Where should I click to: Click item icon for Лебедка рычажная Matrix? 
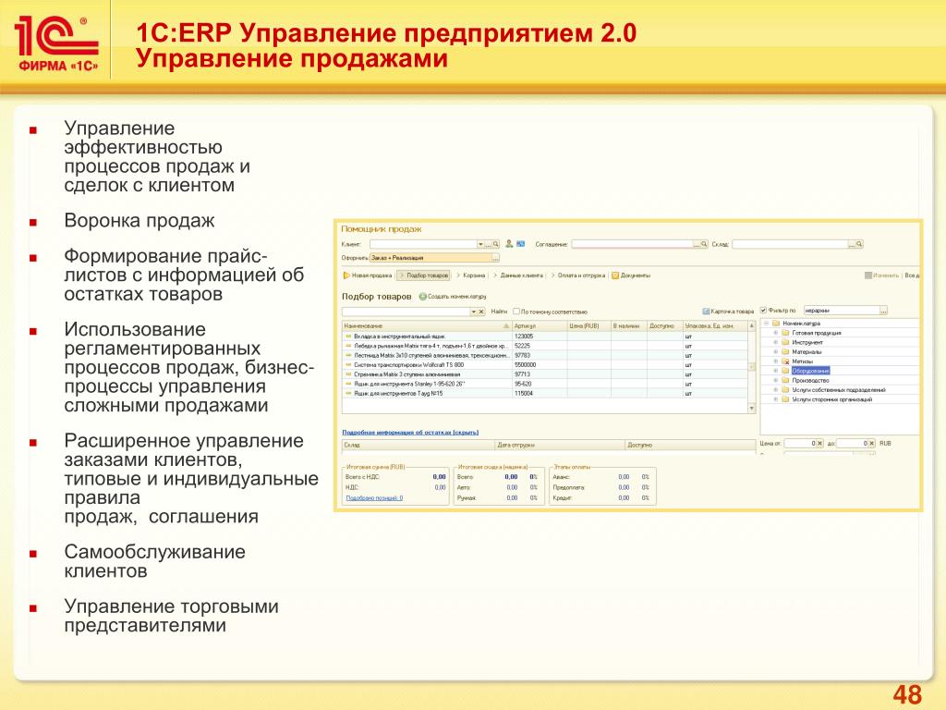click(x=348, y=346)
